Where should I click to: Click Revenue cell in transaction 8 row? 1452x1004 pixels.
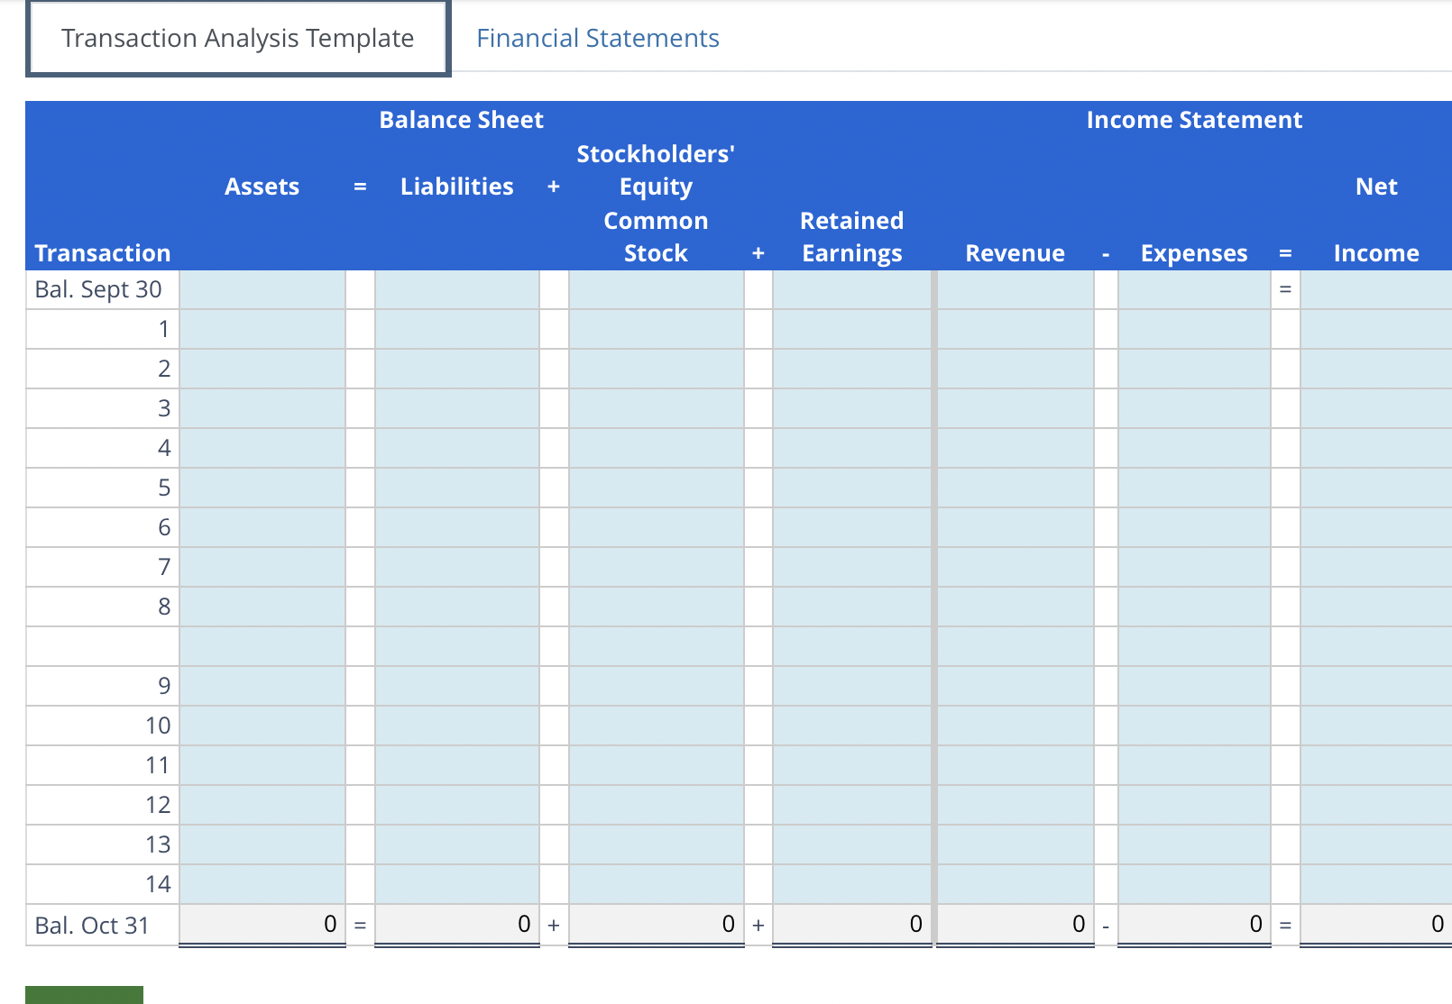tap(1015, 607)
